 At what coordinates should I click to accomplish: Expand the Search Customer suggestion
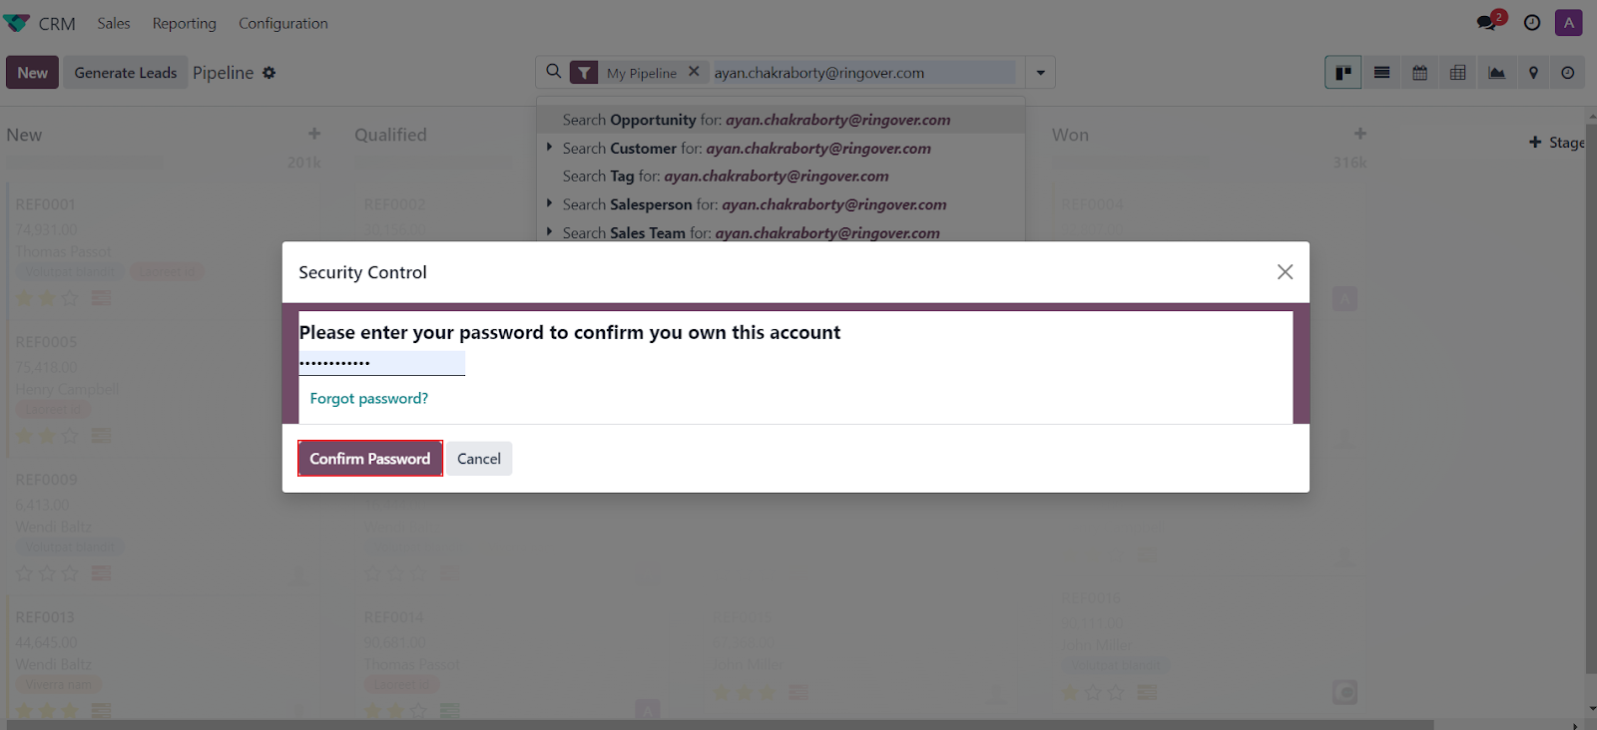tap(550, 148)
